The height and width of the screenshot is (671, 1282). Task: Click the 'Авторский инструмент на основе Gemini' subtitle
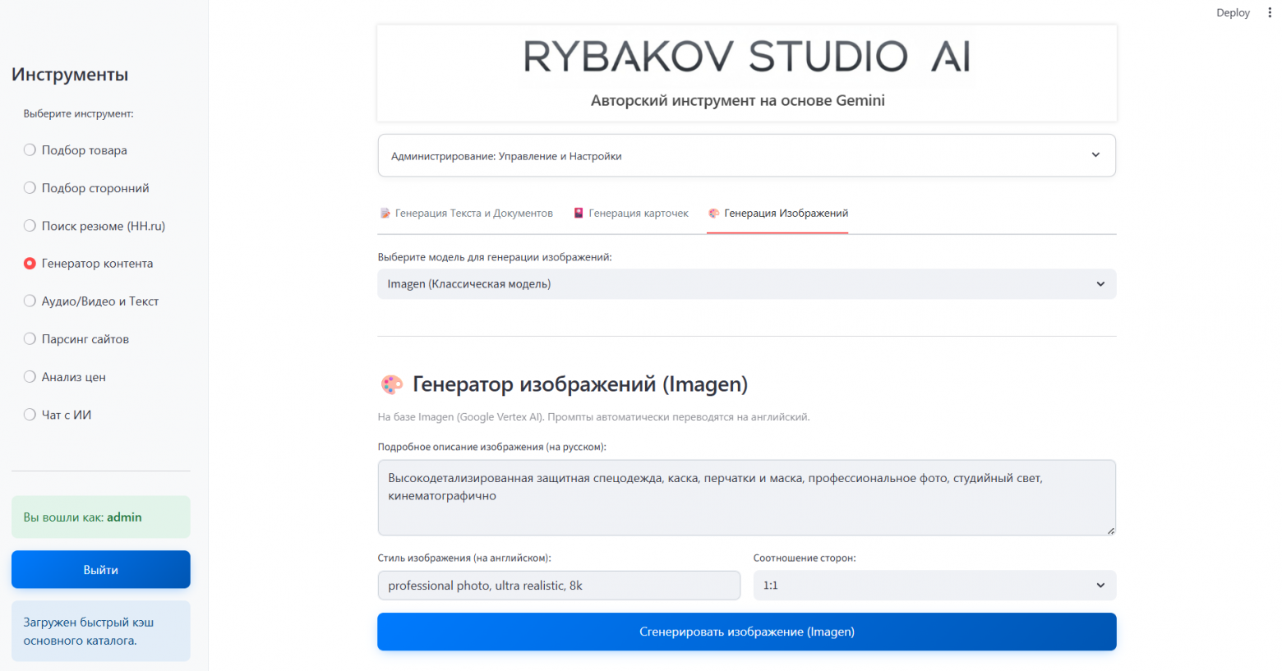[x=738, y=101]
